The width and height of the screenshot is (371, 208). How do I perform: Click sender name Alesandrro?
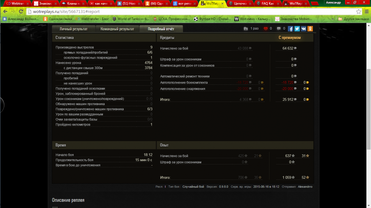(x=305, y=187)
